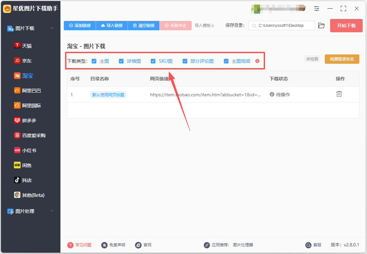
Task: Click the 官网 browser icon
Action: (138, 245)
